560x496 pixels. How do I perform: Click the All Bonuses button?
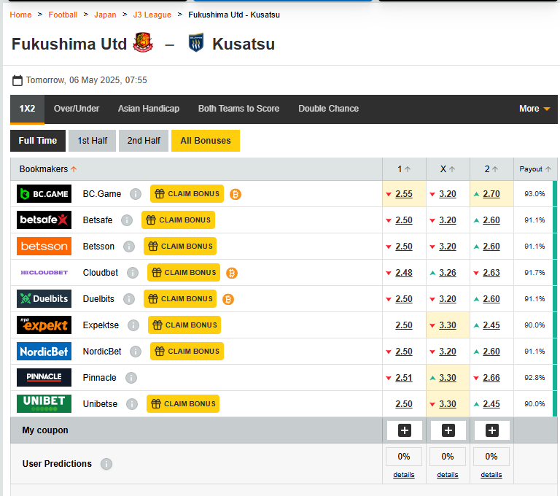click(206, 141)
